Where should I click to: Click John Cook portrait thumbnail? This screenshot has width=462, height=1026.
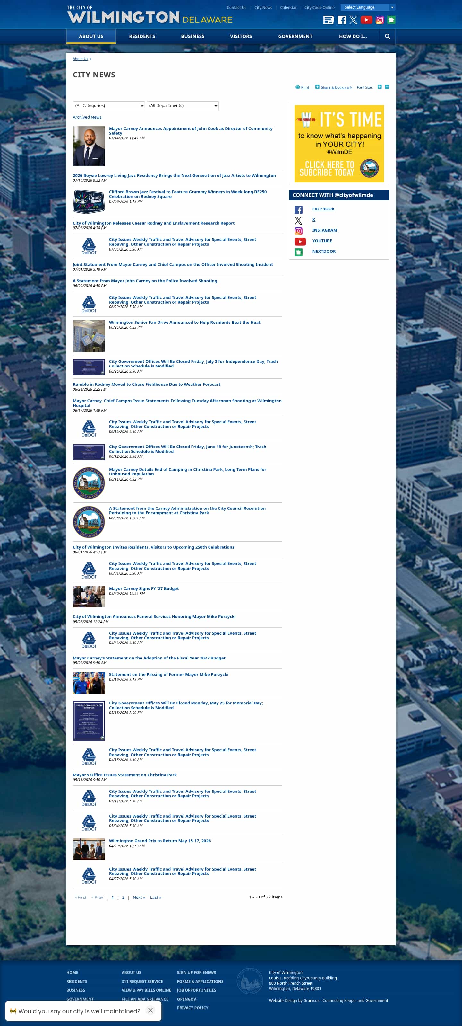click(89, 146)
